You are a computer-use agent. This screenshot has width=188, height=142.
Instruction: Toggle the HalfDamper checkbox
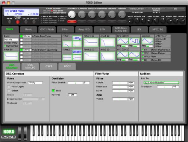5,46
